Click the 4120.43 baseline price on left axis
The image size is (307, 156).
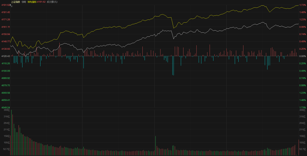(x=5, y=56)
